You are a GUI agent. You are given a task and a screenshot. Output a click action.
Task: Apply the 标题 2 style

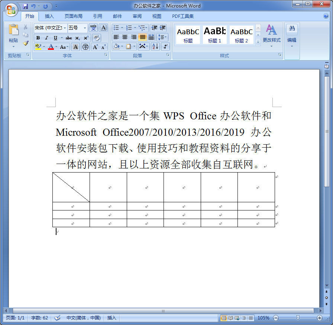tap(242, 35)
